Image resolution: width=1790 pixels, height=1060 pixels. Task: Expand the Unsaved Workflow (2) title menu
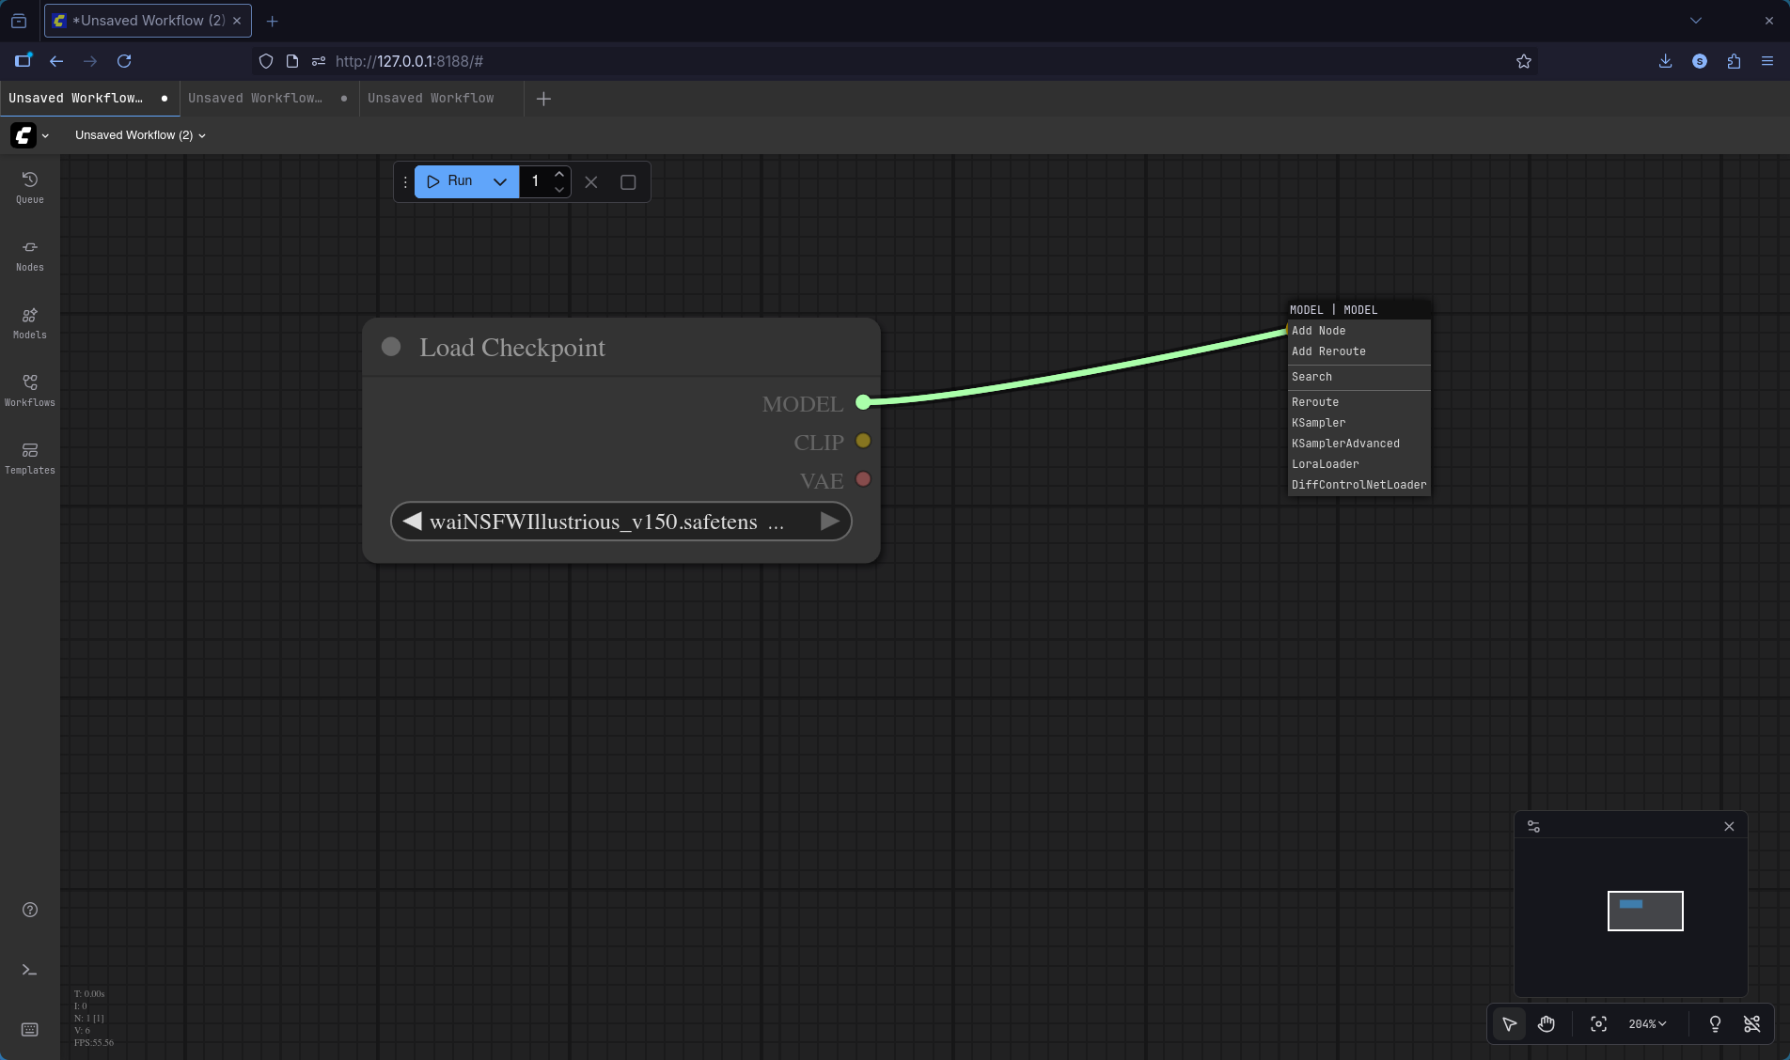tap(140, 135)
